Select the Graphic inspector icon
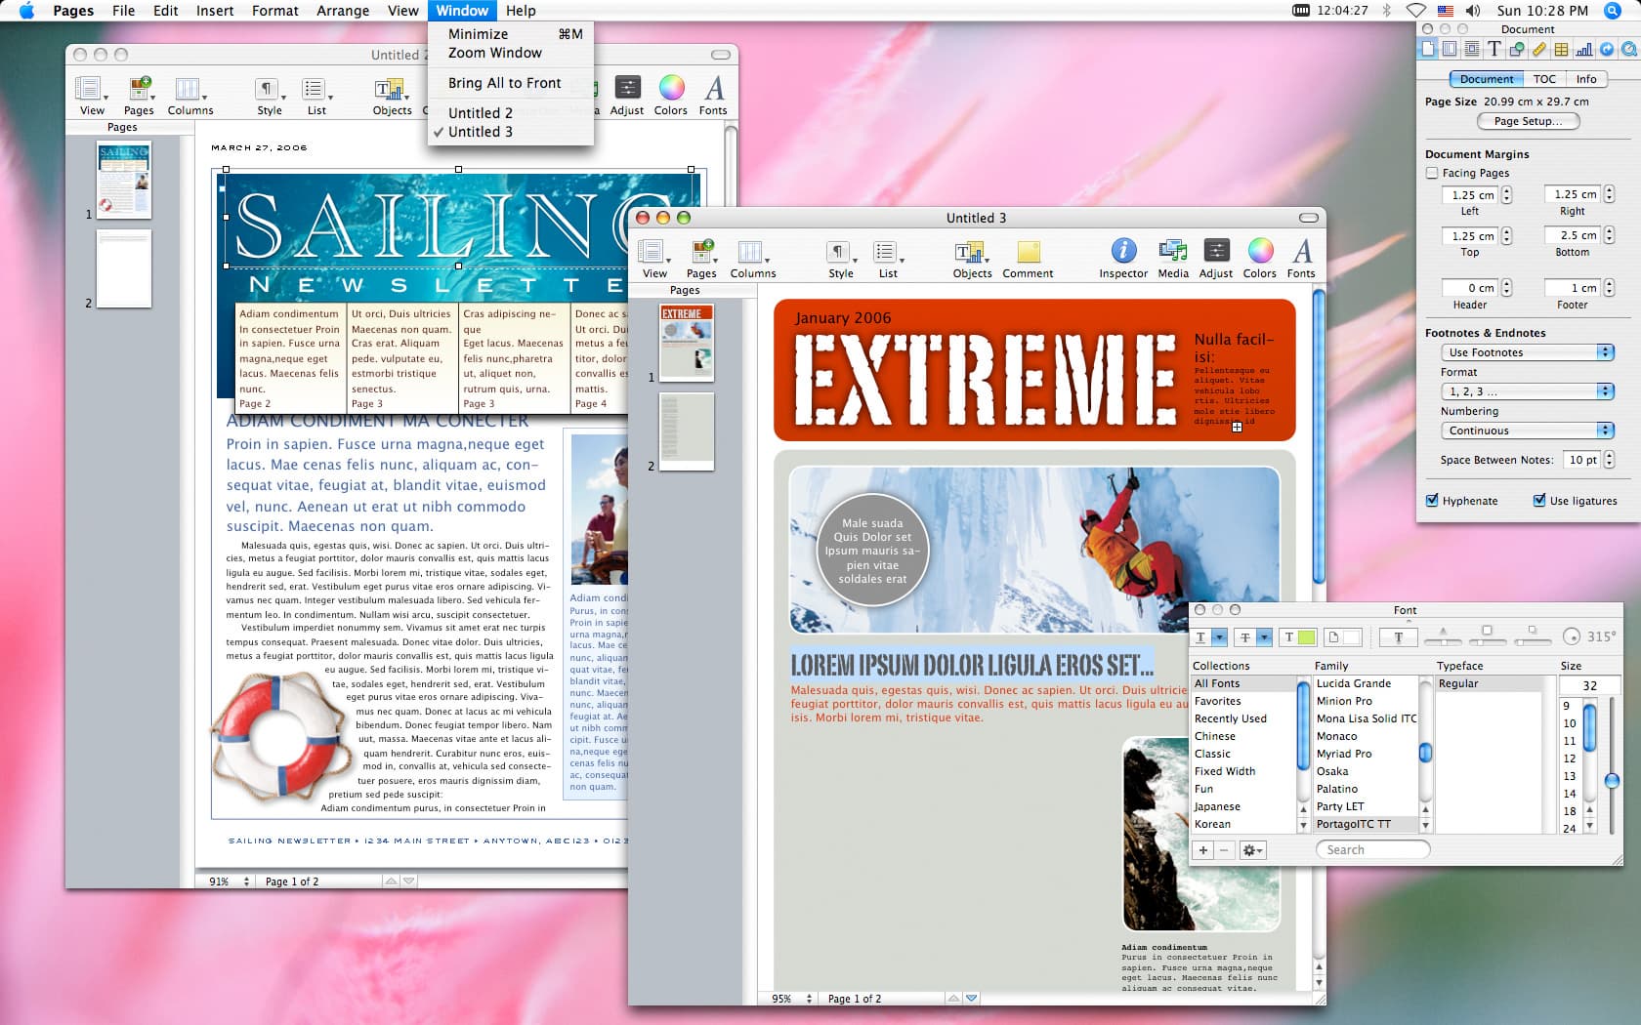The width and height of the screenshot is (1641, 1025). (1517, 49)
